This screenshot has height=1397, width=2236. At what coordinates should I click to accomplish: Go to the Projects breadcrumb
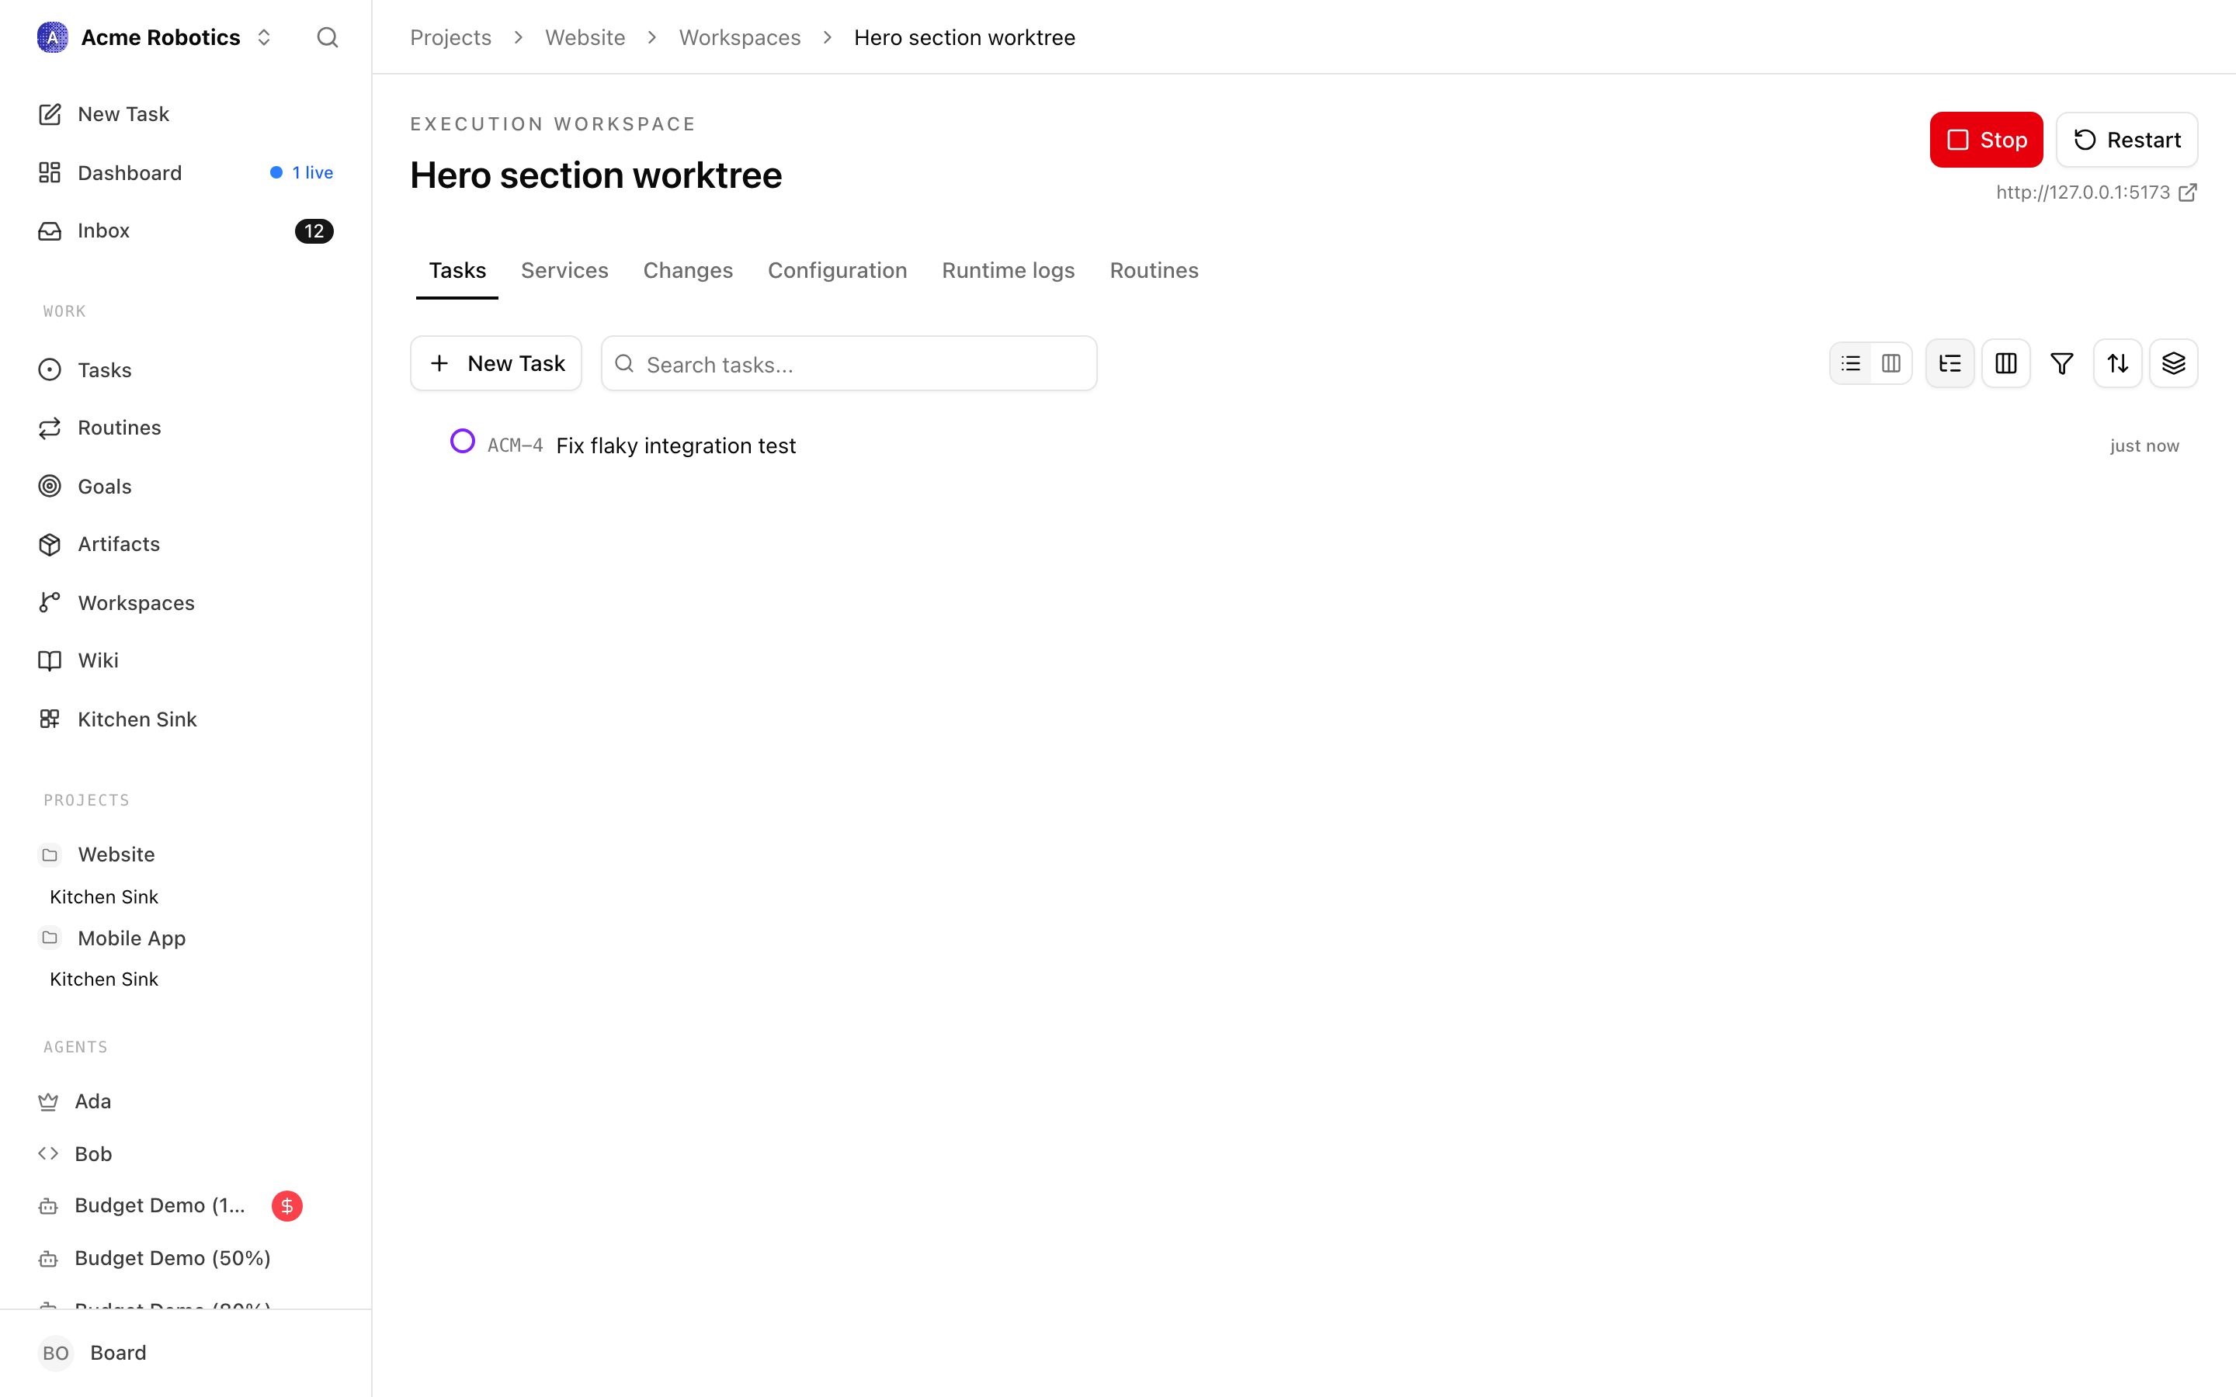pyautogui.click(x=450, y=37)
